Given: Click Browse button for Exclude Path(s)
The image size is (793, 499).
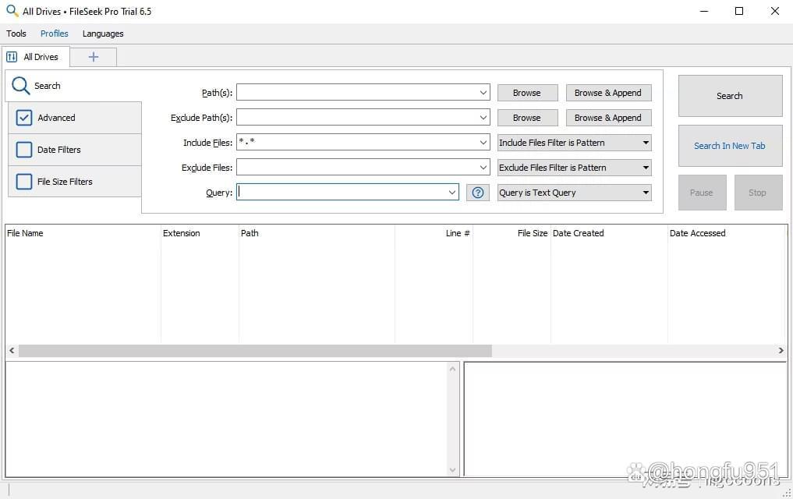Looking at the screenshot, I should pyautogui.click(x=527, y=117).
